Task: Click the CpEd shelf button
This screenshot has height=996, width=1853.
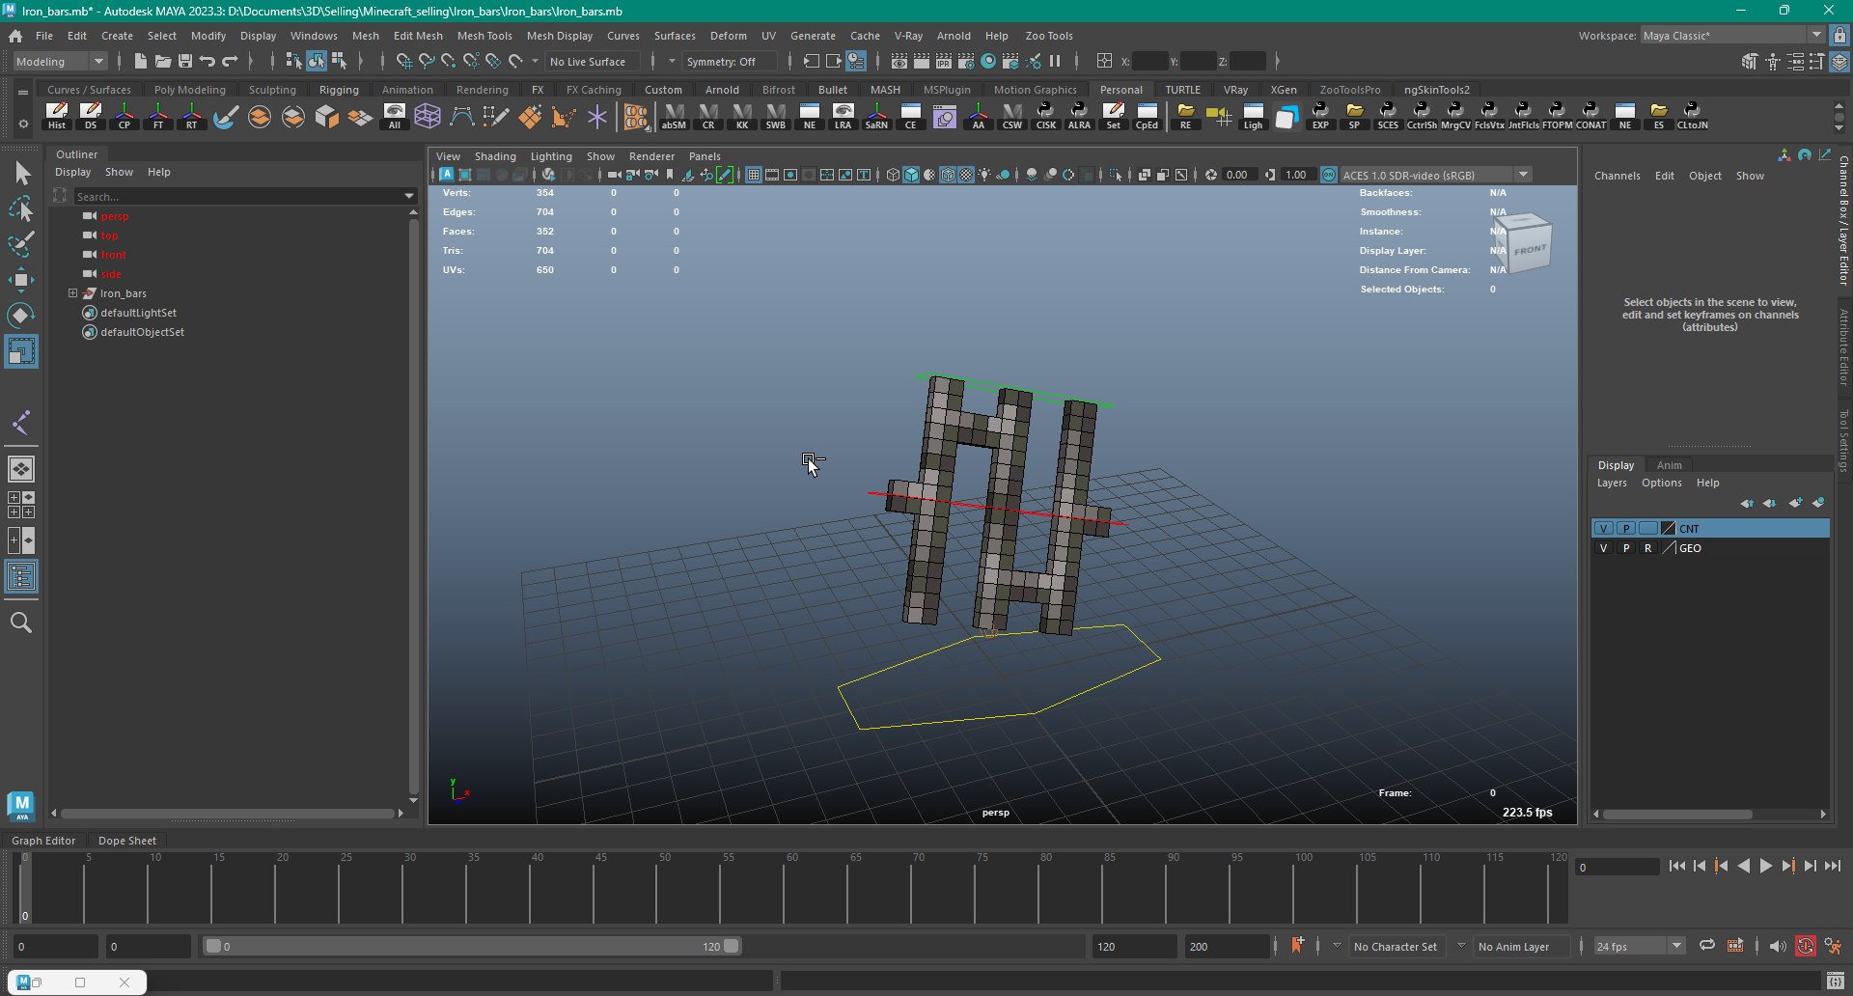Action: coord(1147,116)
